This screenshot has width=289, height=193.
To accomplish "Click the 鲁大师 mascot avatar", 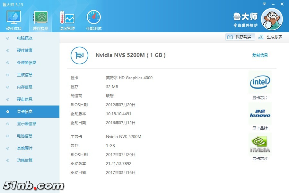I will pos(272,19).
